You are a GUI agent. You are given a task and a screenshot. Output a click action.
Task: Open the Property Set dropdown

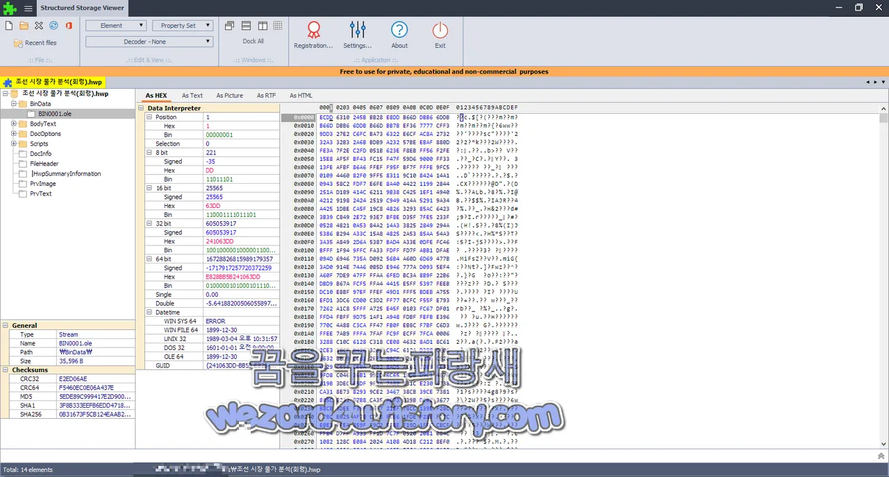[x=183, y=26]
